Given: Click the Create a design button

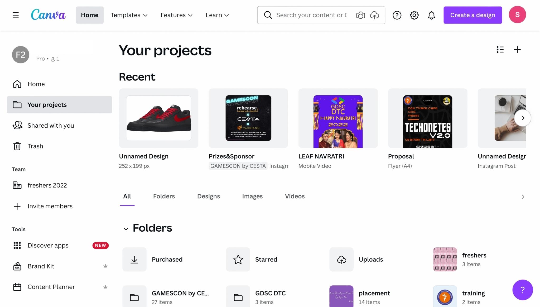Looking at the screenshot, I should click(472, 15).
